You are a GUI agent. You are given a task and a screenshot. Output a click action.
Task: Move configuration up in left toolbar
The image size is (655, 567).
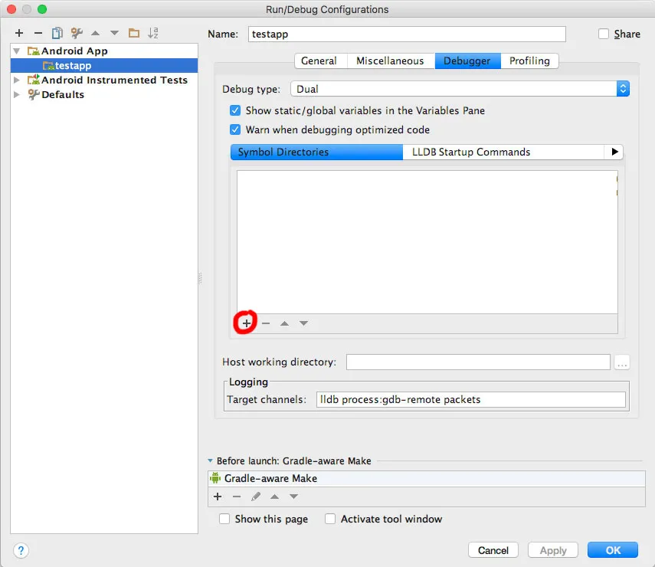96,33
